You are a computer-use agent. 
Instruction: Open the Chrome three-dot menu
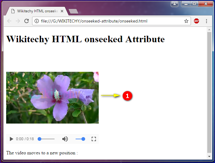pyautogui.click(x=206, y=21)
